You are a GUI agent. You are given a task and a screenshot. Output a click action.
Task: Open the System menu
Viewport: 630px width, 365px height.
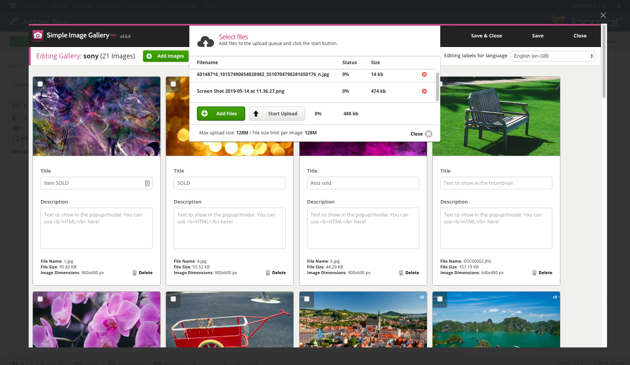click(x=35, y=6)
